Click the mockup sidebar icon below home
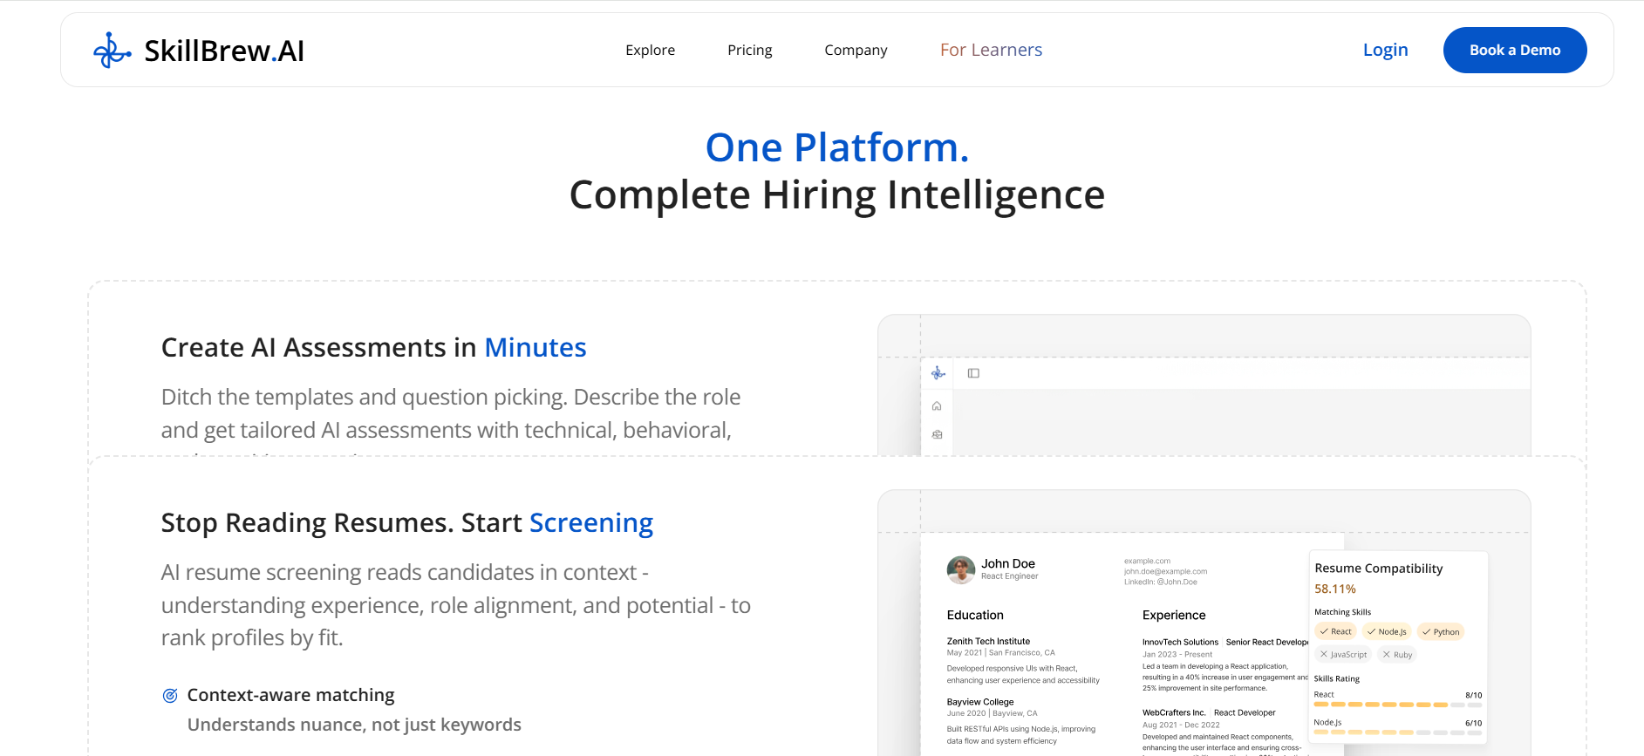Image resolution: width=1644 pixels, height=756 pixels. 937,434
